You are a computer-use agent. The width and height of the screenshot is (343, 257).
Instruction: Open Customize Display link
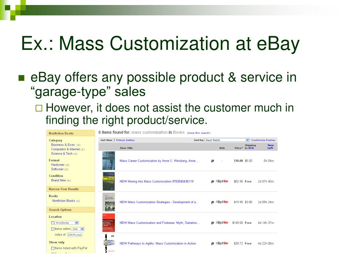pyautogui.click(x=263, y=140)
